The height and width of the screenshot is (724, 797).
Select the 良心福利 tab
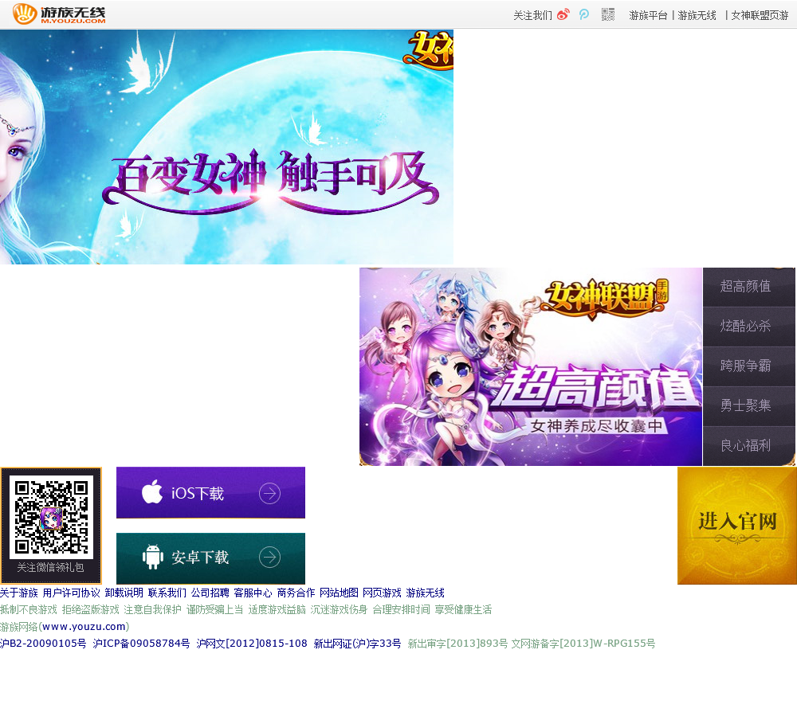coord(748,445)
